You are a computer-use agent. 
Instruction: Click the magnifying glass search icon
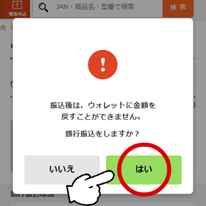[x=43, y=8]
